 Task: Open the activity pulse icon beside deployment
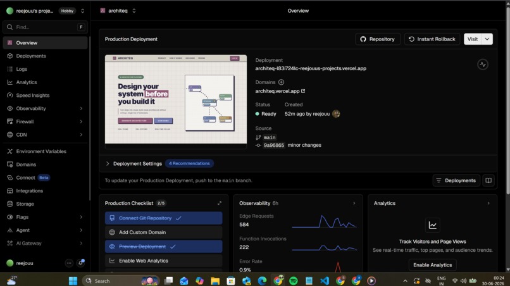pos(483,65)
